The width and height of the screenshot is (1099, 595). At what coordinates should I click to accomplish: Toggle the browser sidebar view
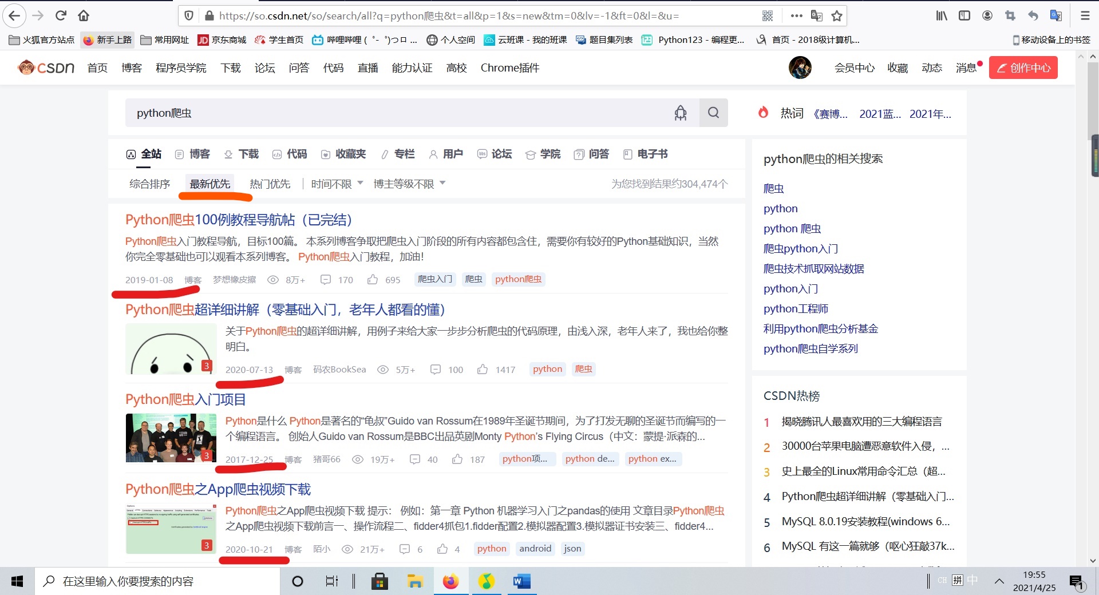pos(964,16)
